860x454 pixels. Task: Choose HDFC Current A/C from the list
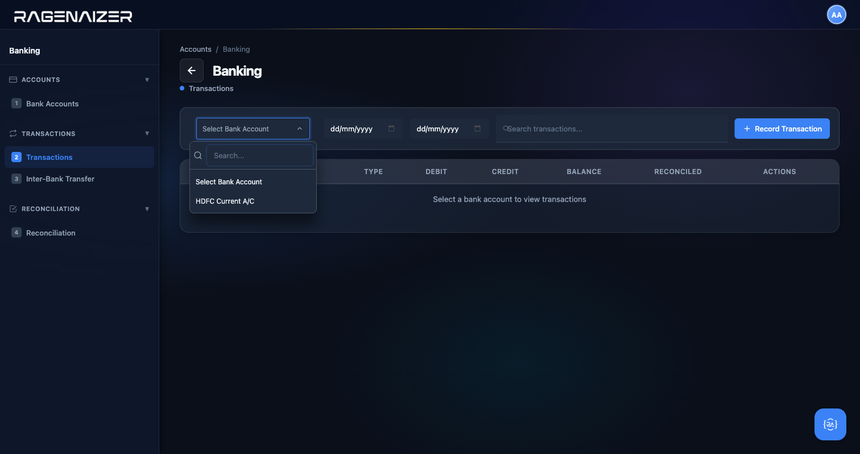click(x=253, y=201)
